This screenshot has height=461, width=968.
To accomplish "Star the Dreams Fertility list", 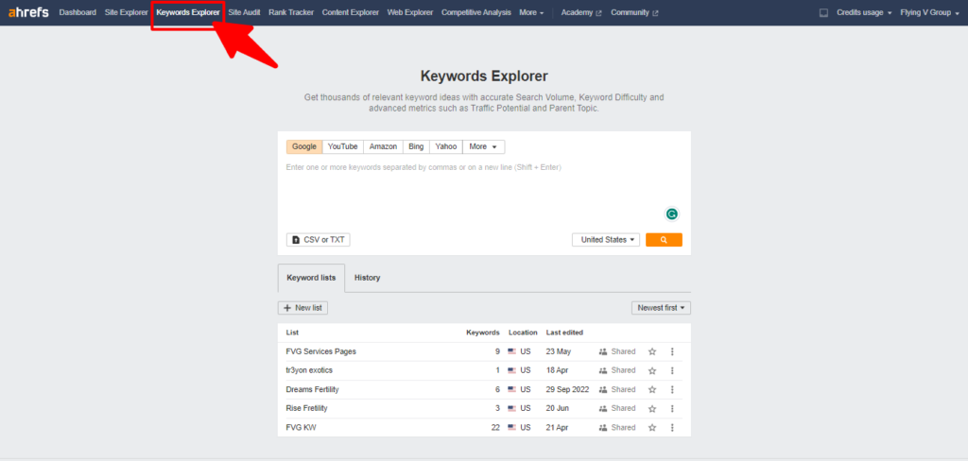I will 652,389.
